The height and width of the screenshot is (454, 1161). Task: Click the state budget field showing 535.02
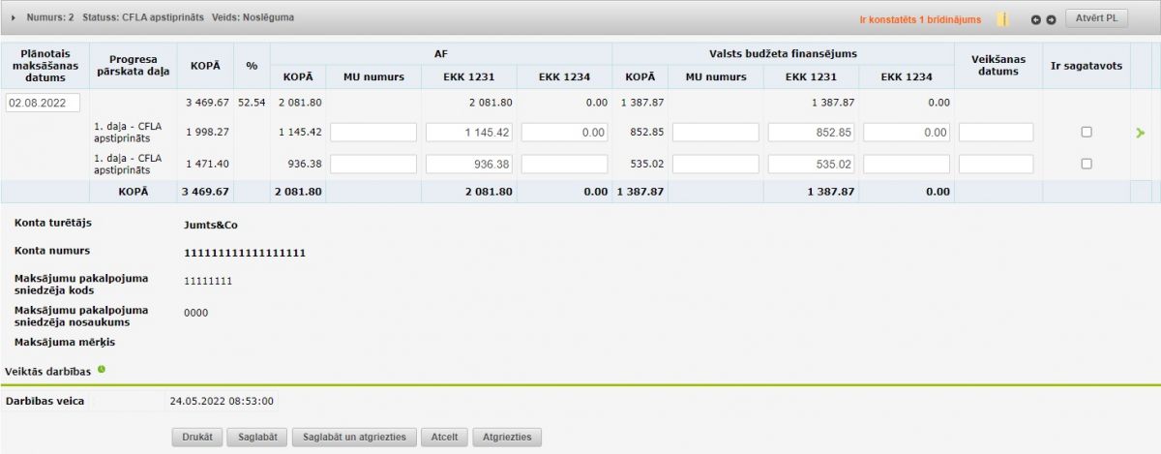[811, 165]
